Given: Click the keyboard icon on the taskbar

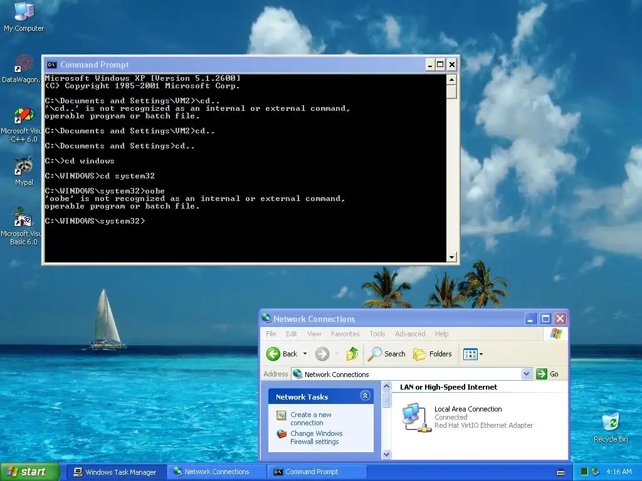Looking at the screenshot, I should pos(560,472).
